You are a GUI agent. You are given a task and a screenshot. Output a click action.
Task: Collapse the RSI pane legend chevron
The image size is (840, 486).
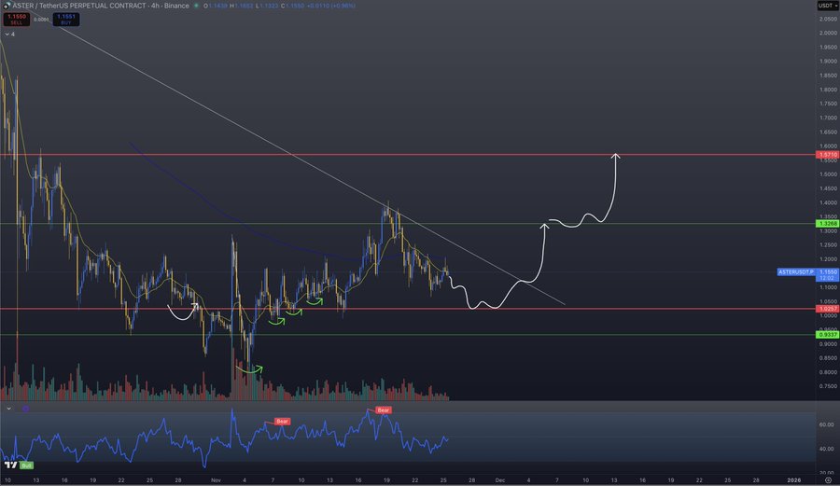pyautogui.click(x=8, y=409)
